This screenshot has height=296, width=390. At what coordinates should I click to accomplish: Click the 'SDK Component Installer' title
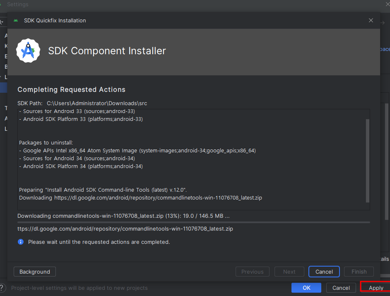pos(107,51)
